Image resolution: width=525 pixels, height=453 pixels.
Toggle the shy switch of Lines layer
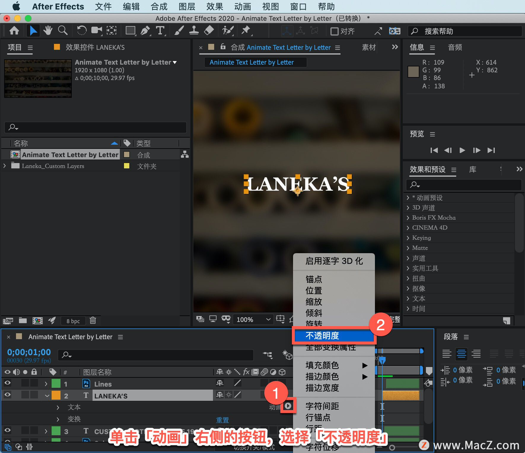[220, 383]
